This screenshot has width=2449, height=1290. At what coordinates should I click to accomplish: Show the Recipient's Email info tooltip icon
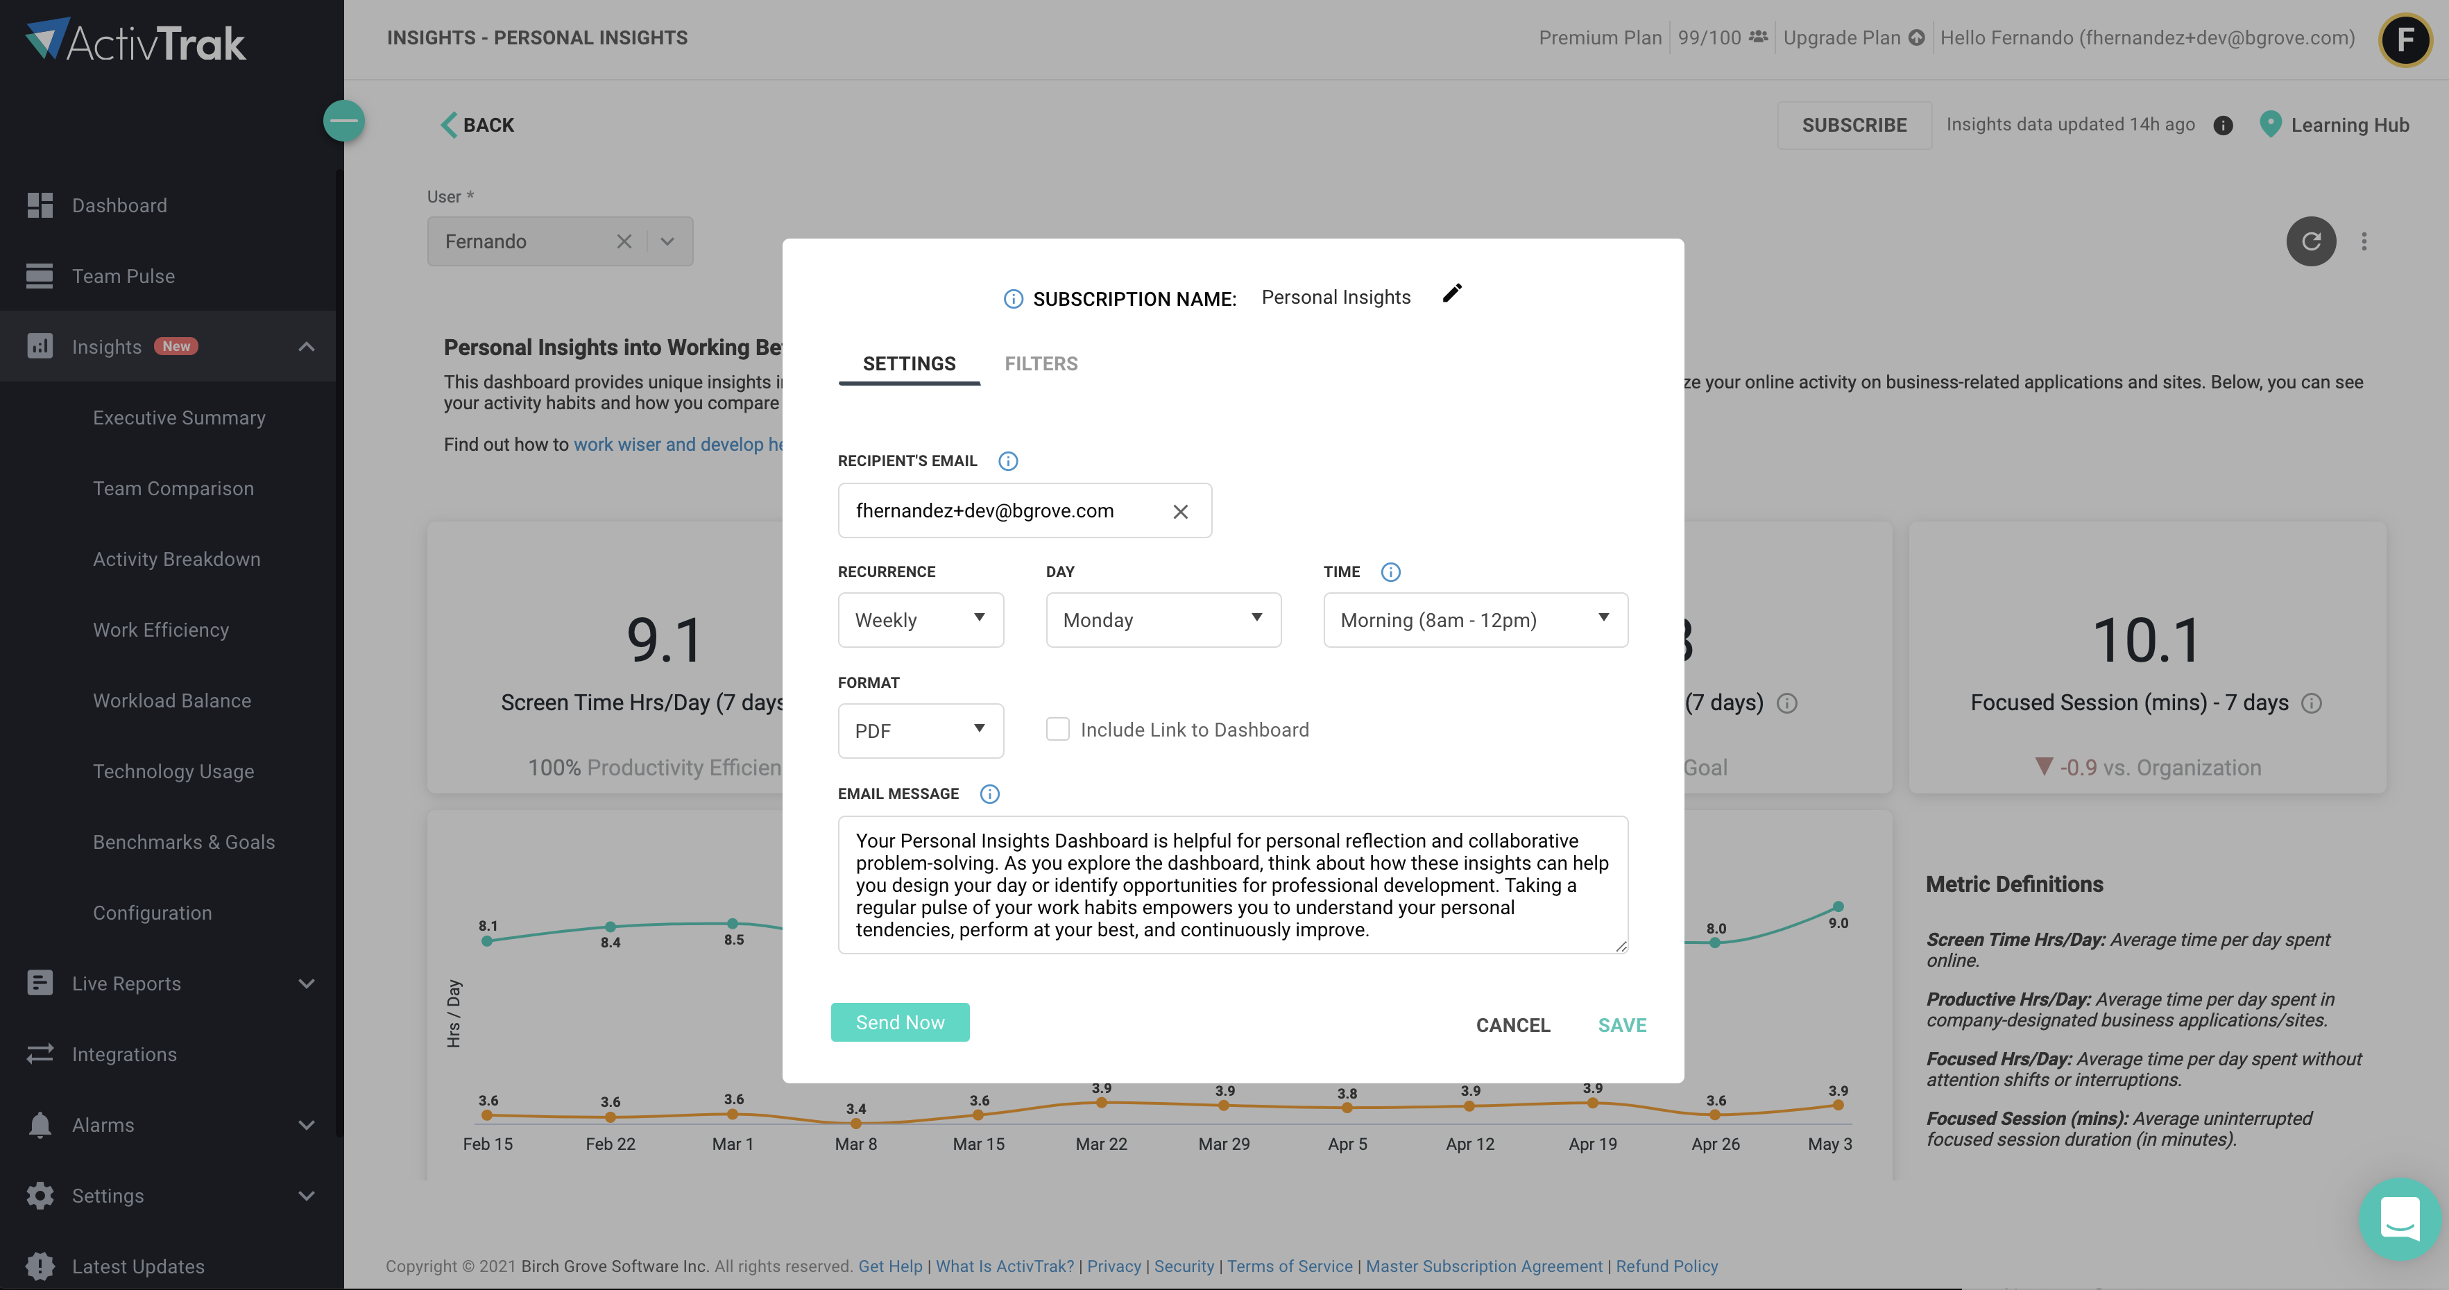point(1008,461)
